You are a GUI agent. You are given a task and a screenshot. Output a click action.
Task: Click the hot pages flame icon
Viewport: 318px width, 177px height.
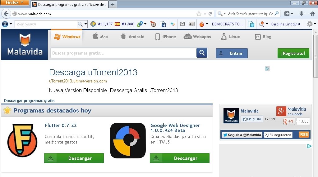[202, 24]
